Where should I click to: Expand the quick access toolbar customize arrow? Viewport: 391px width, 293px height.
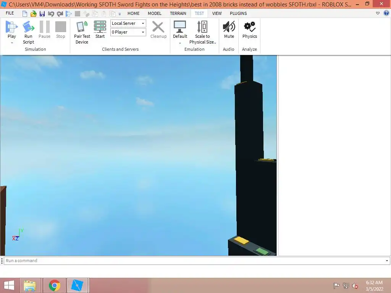(x=120, y=14)
